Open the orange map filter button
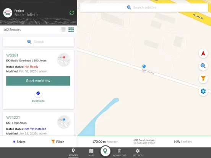The height and width of the screenshot is (158, 211). pos(203,79)
